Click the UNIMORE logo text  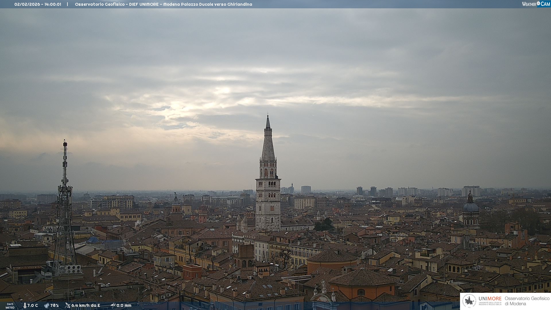pos(490,299)
